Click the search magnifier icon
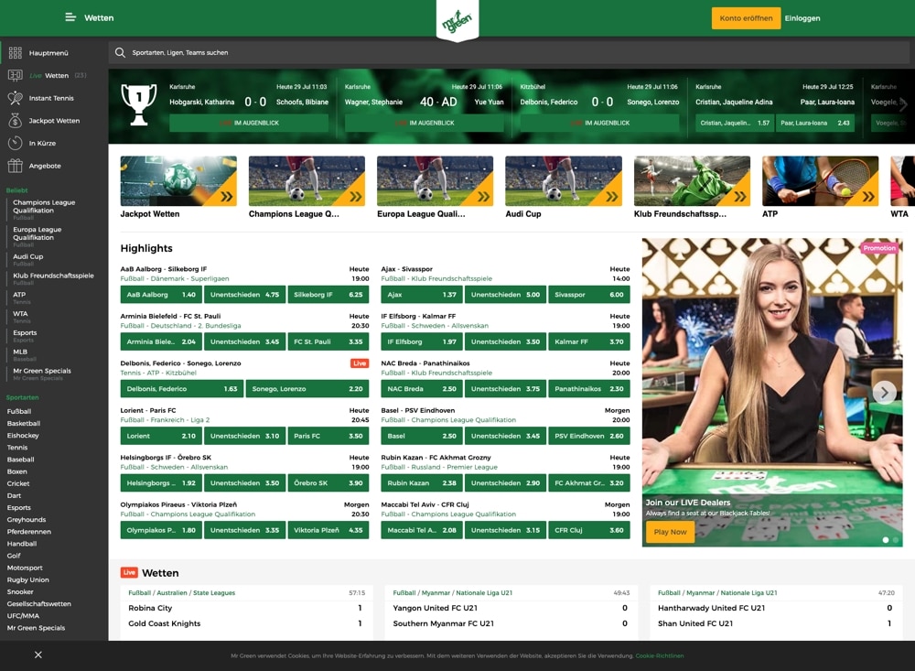The image size is (915, 671). (120, 52)
